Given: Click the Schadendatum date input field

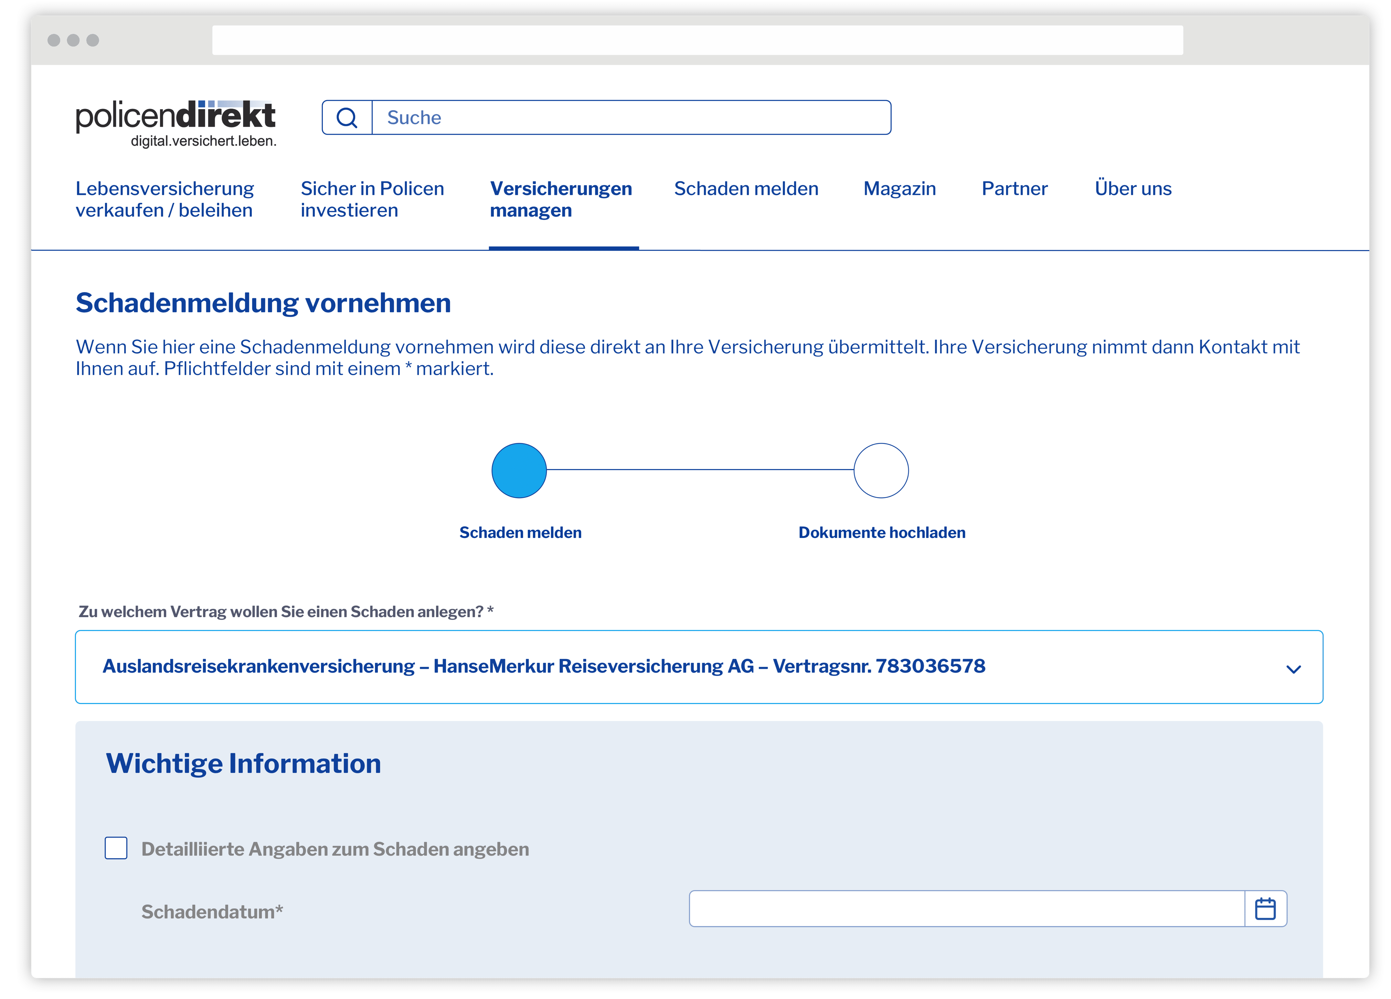Looking at the screenshot, I should pos(967,908).
